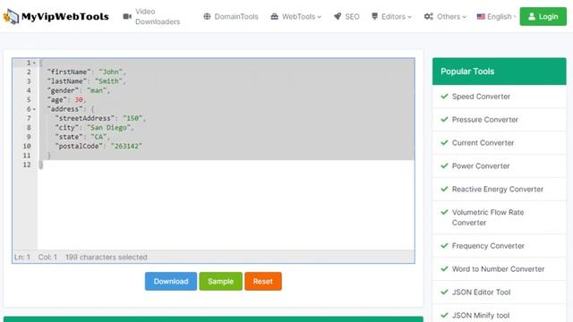Click the empty editor area below the JSON

click(x=226, y=210)
